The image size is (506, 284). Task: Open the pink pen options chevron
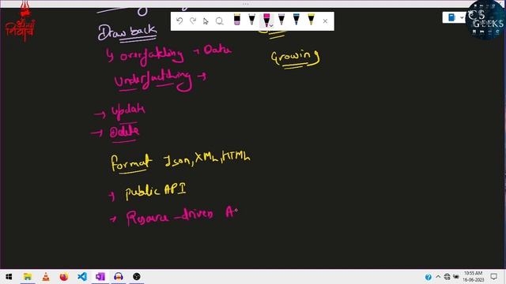click(x=271, y=25)
